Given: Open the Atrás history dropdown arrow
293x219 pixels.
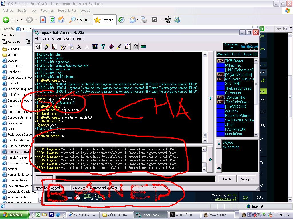Looking at the screenshot, I should (21, 20).
